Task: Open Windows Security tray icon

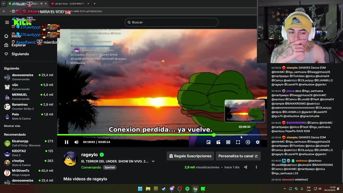Action: point(296,189)
